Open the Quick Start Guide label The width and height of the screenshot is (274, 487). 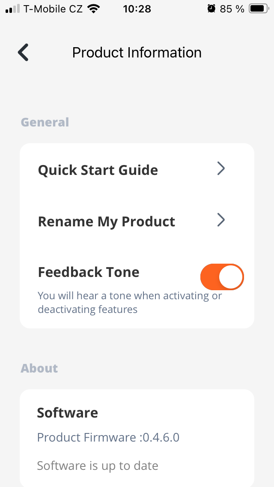point(98,170)
